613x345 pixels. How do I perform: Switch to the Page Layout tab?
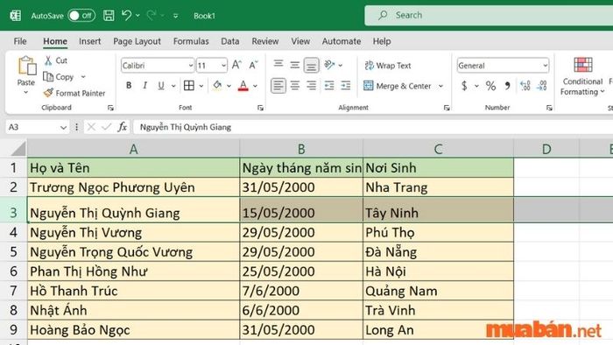(x=137, y=41)
